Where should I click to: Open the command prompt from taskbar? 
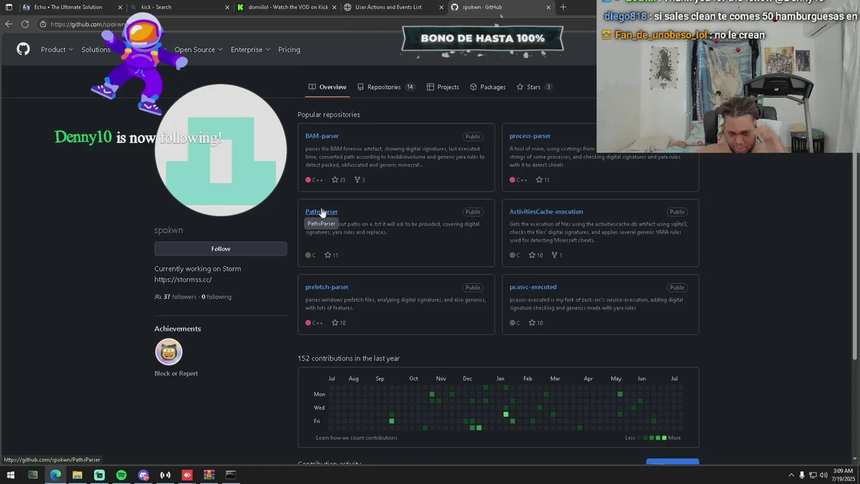[x=230, y=475]
